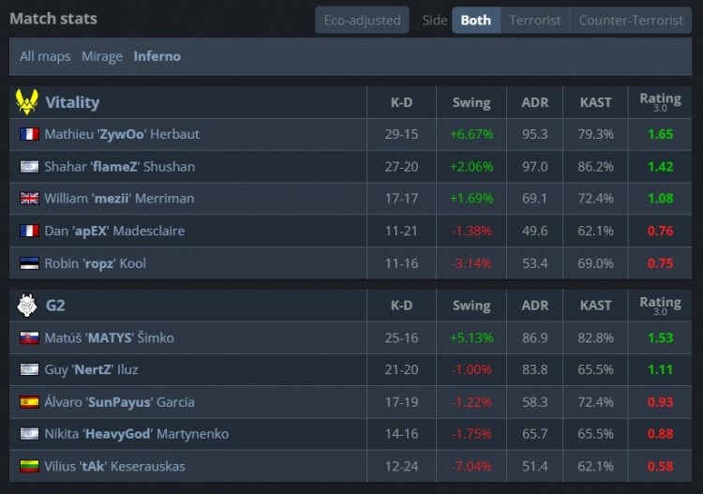Select the Both sides option
The height and width of the screenshot is (494, 703).
476,20
